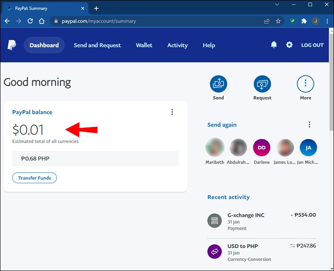Viewport: 334px width, 271px height.
Task: Bookmark this page with star icon
Action: click(x=278, y=21)
